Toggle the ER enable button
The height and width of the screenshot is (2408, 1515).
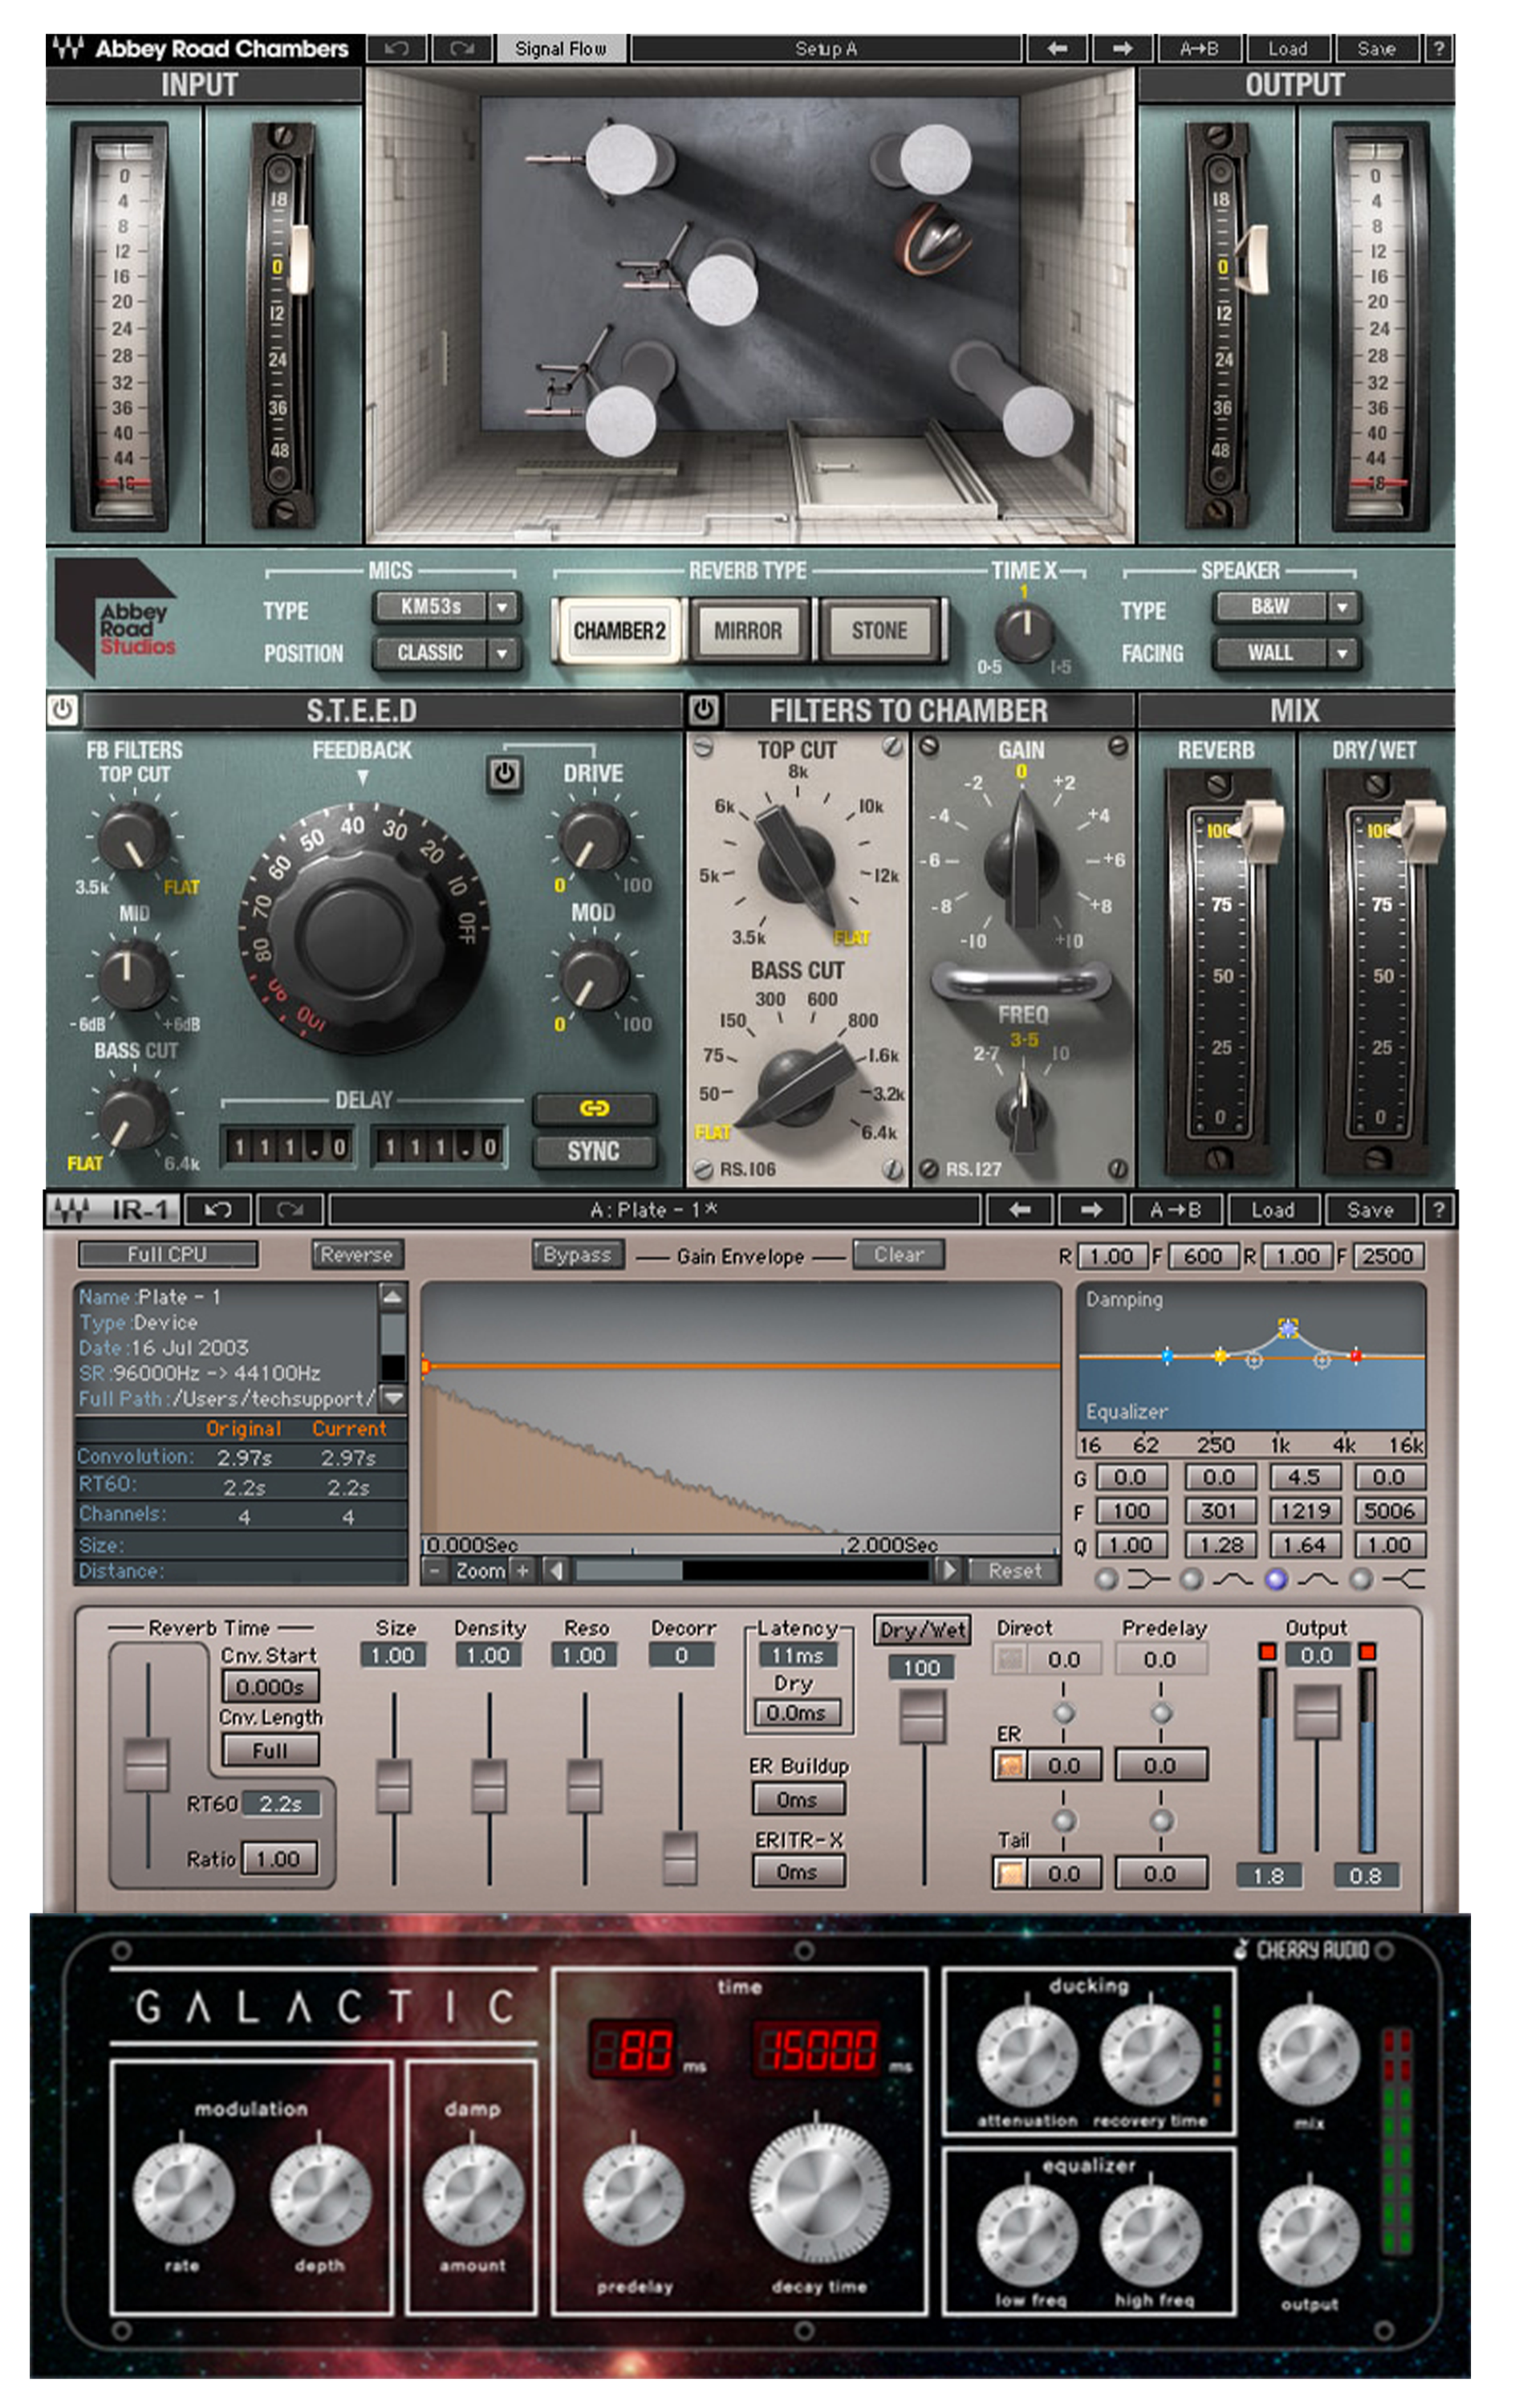1010,1765
